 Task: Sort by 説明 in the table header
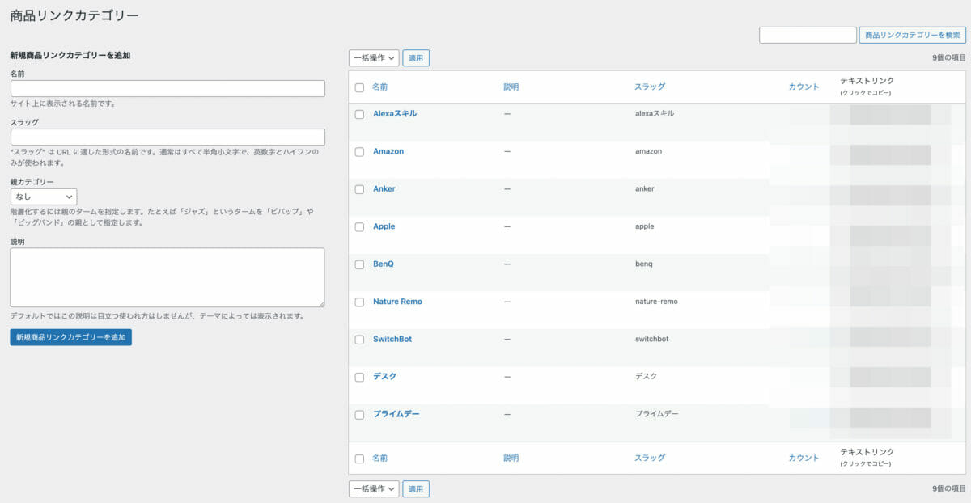(511, 87)
